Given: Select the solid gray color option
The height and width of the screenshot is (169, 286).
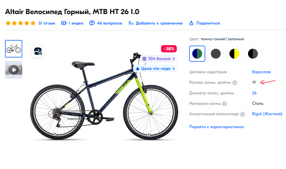Looking at the screenshot, I should point(216,54).
